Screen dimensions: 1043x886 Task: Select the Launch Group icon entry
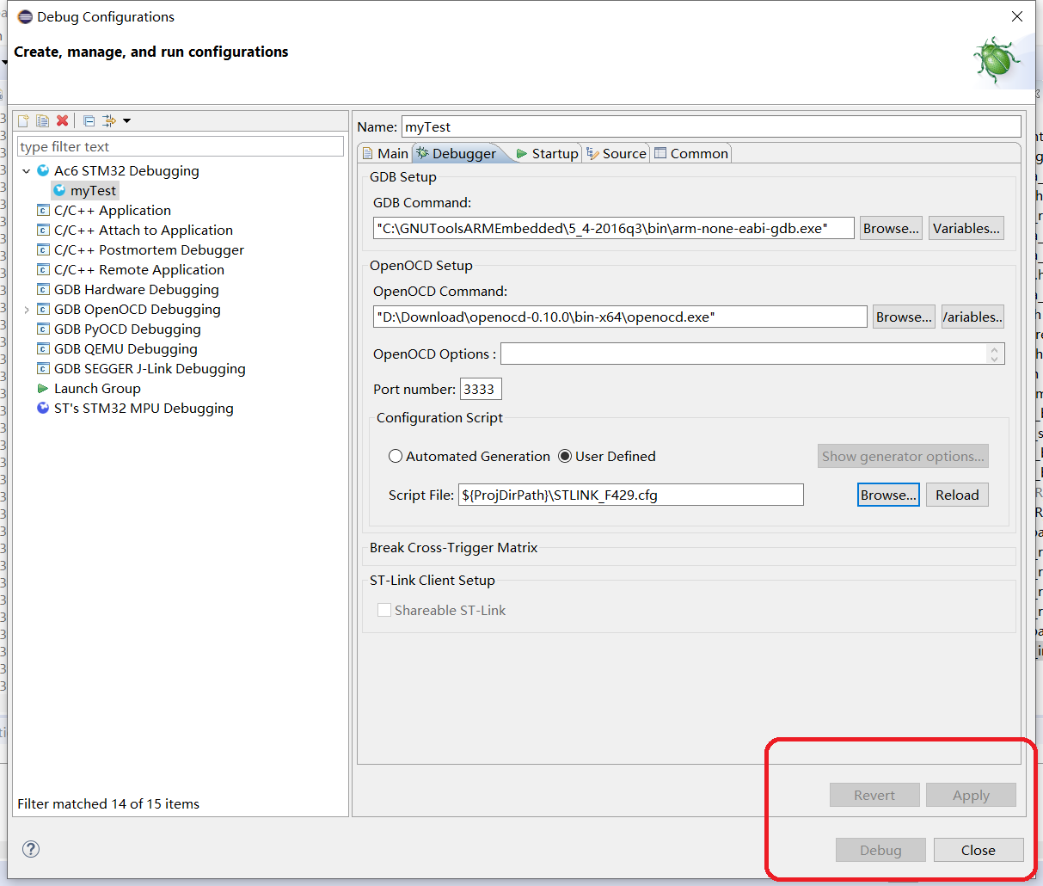[x=43, y=389]
